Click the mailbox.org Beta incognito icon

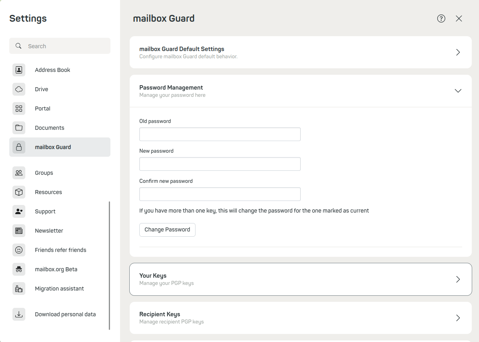(x=19, y=269)
